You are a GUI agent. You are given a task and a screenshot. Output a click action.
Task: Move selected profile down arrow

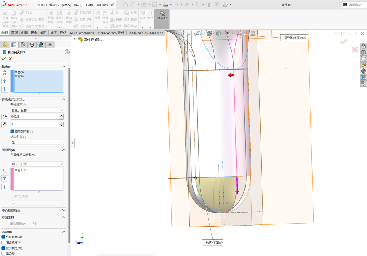5,89
